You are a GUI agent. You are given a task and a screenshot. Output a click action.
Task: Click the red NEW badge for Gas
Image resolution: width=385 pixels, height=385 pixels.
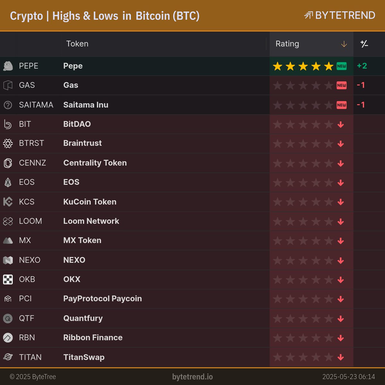(x=341, y=85)
